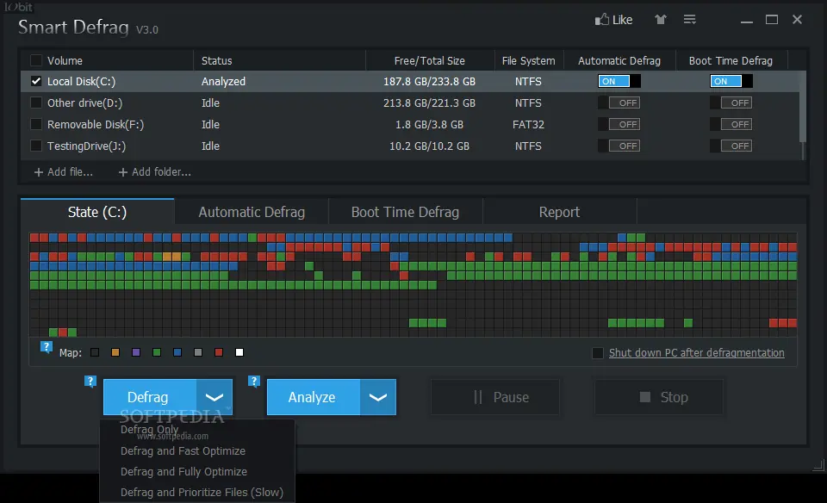Open the Boot Time Defrag tab
This screenshot has height=503, width=827.
click(405, 212)
